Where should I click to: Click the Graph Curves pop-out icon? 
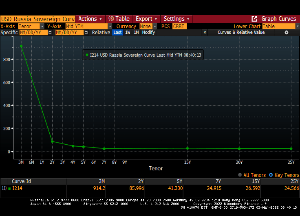254,19
